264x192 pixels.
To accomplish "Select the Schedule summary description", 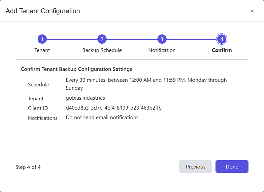I will [x=147, y=84].
